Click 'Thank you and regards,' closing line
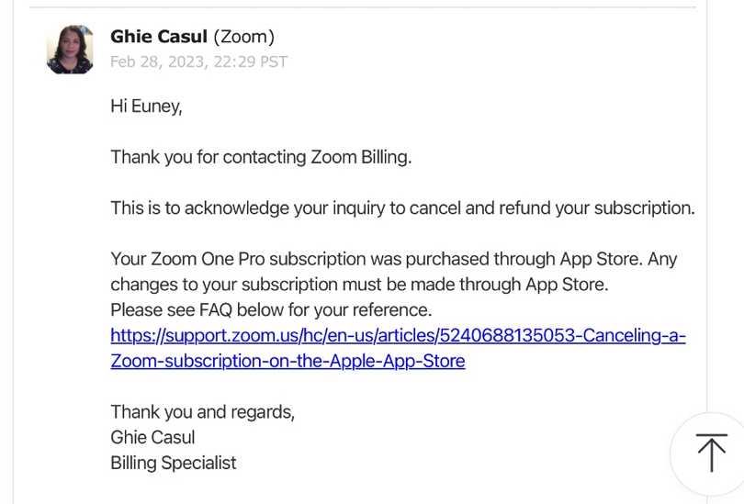The image size is (744, 504). pyautogui.click(x=203, y=412)
